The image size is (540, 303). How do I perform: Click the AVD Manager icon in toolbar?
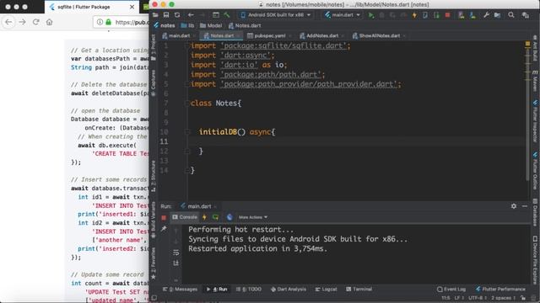pyautogui.click(x=461, y=15)
